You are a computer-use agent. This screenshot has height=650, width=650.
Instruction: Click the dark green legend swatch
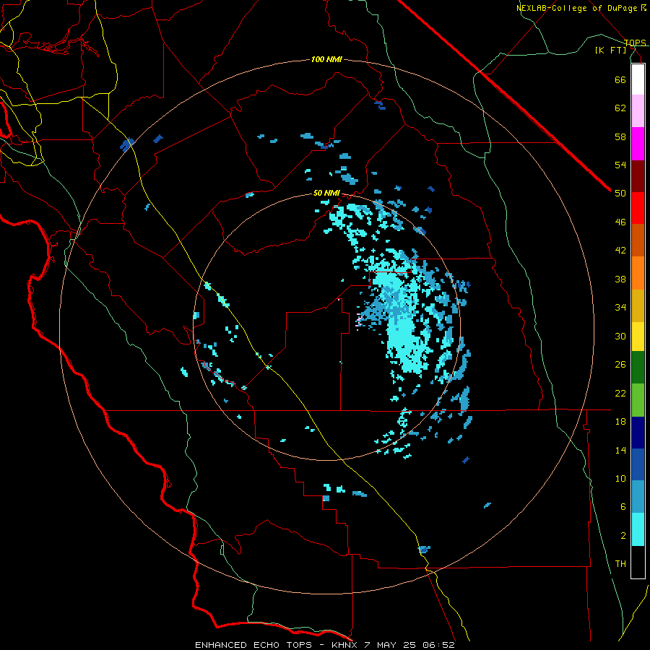click(638, 368)
